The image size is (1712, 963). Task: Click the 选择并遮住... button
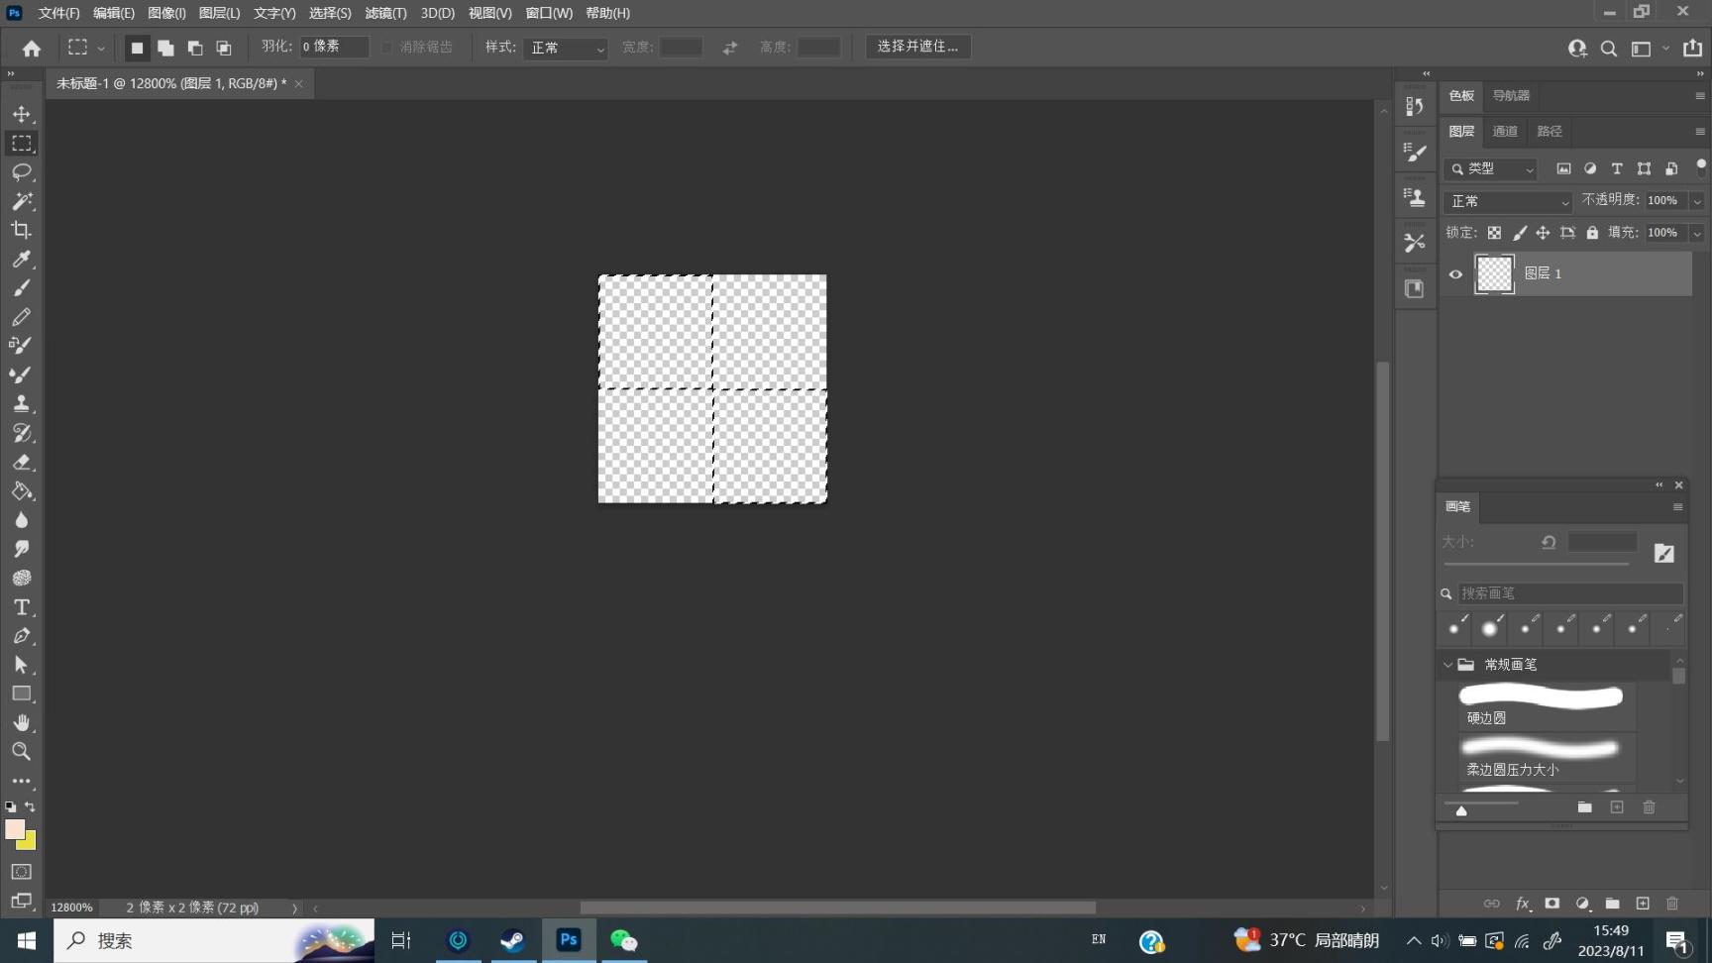click(x=917, y=47)
